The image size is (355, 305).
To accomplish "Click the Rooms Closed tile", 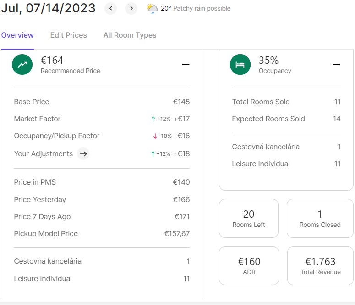I will (320, 219).
